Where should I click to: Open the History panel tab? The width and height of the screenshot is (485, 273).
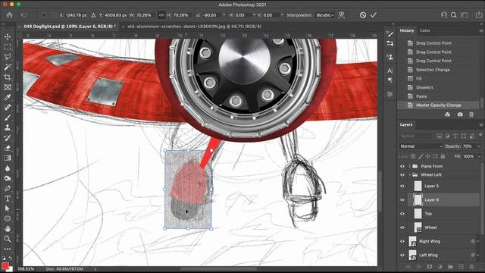point(406,30)
